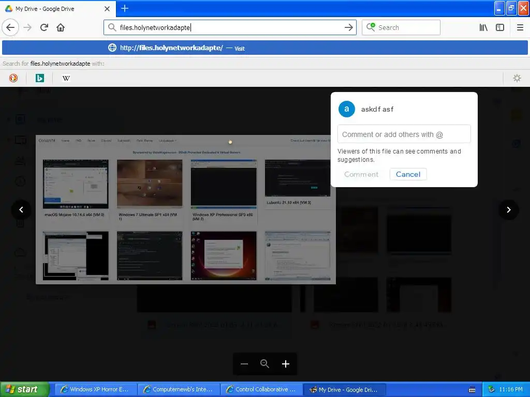This screenshot has height=397, width=530.
Task: Go back using browser back arrow
Action: pos(10,27)
